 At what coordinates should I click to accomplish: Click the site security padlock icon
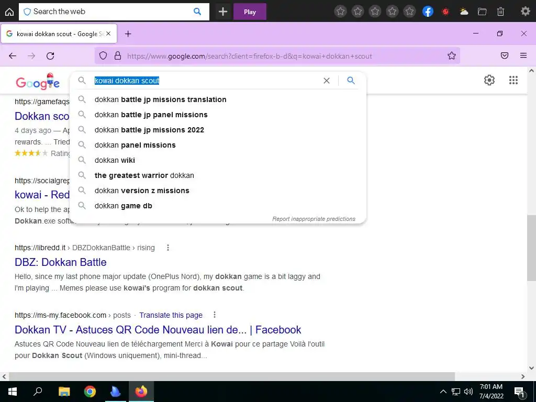click(x=118, y=55)
